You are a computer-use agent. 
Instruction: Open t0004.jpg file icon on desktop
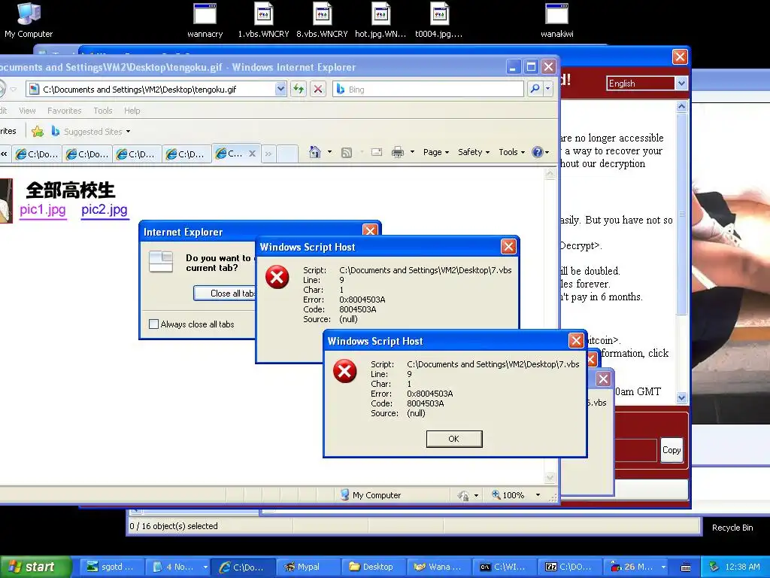click(x=439, y=20)
